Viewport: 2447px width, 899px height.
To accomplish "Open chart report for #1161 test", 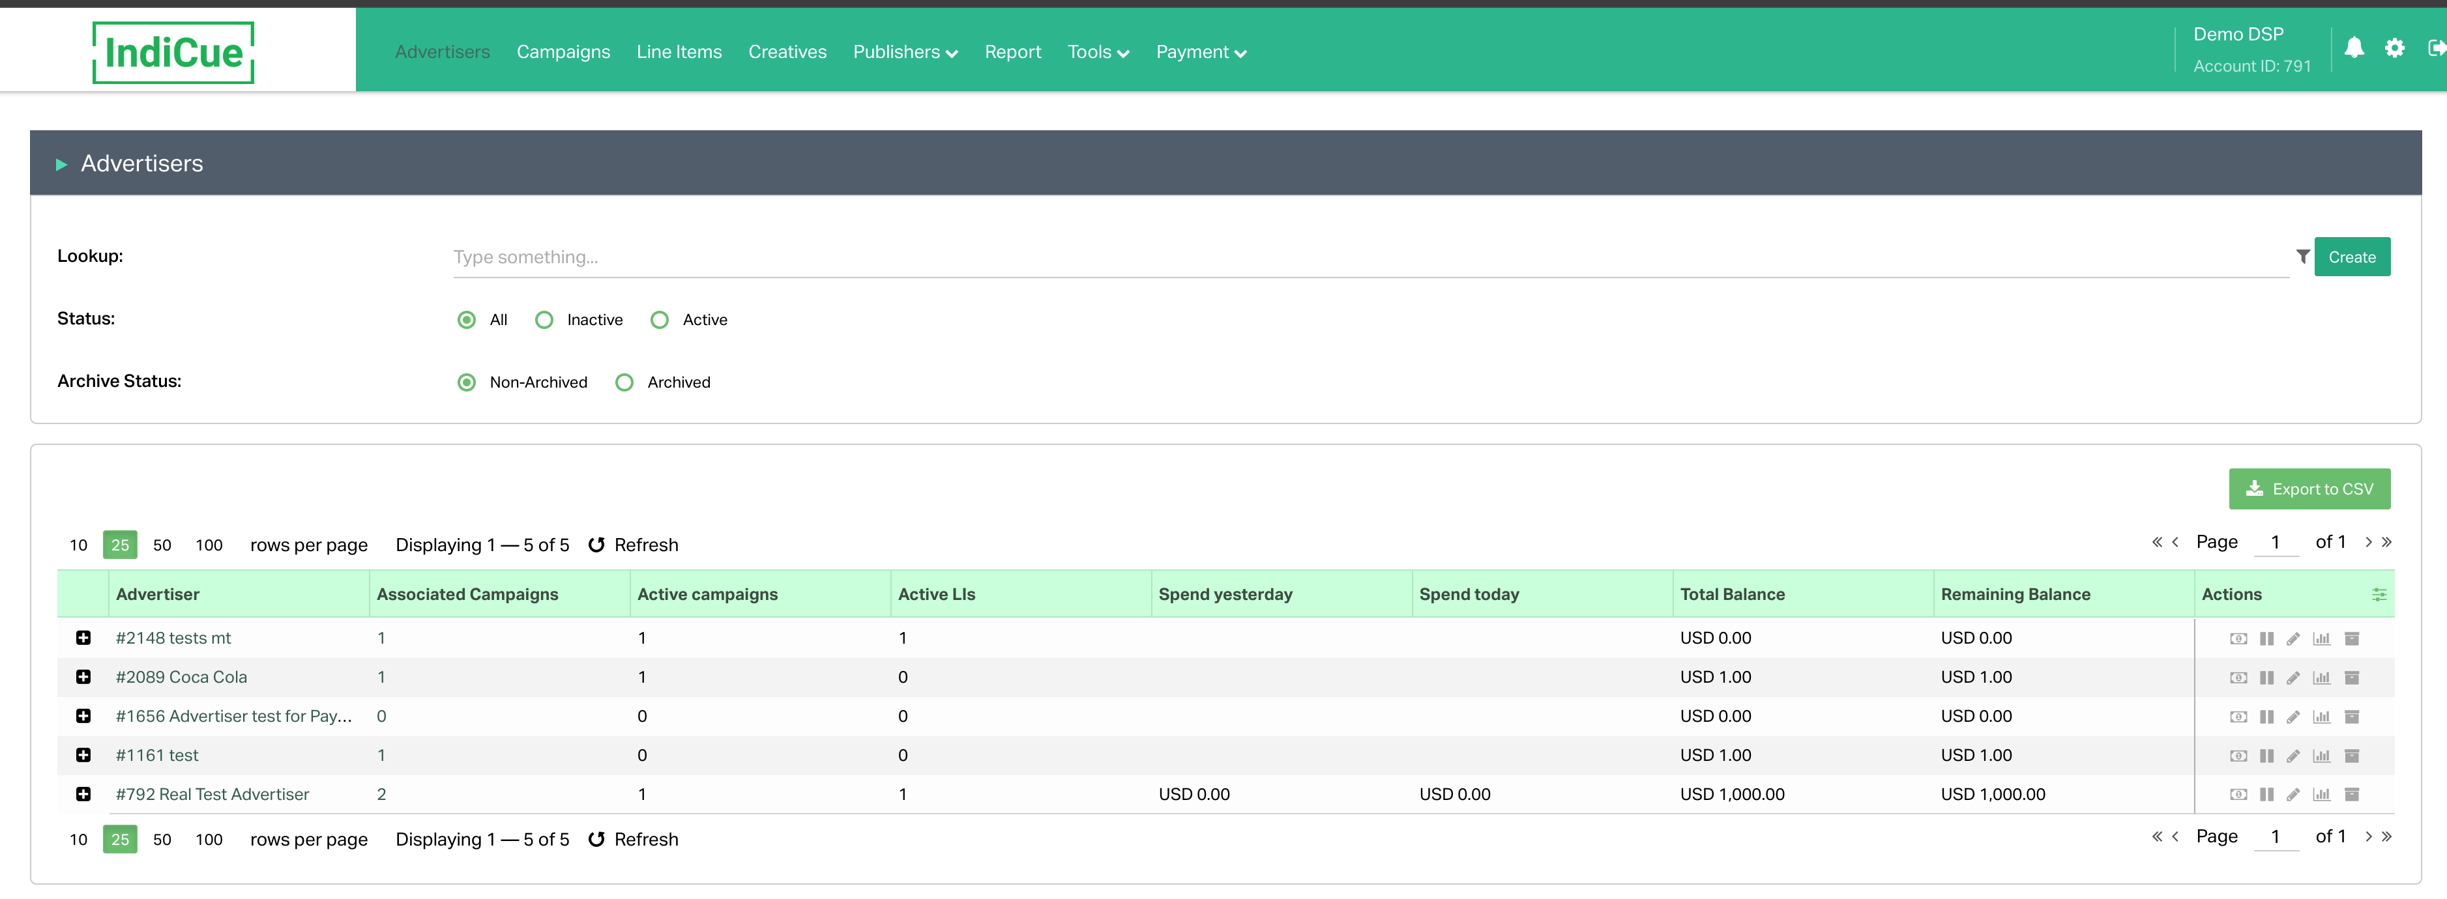I will click(2322, 756).
